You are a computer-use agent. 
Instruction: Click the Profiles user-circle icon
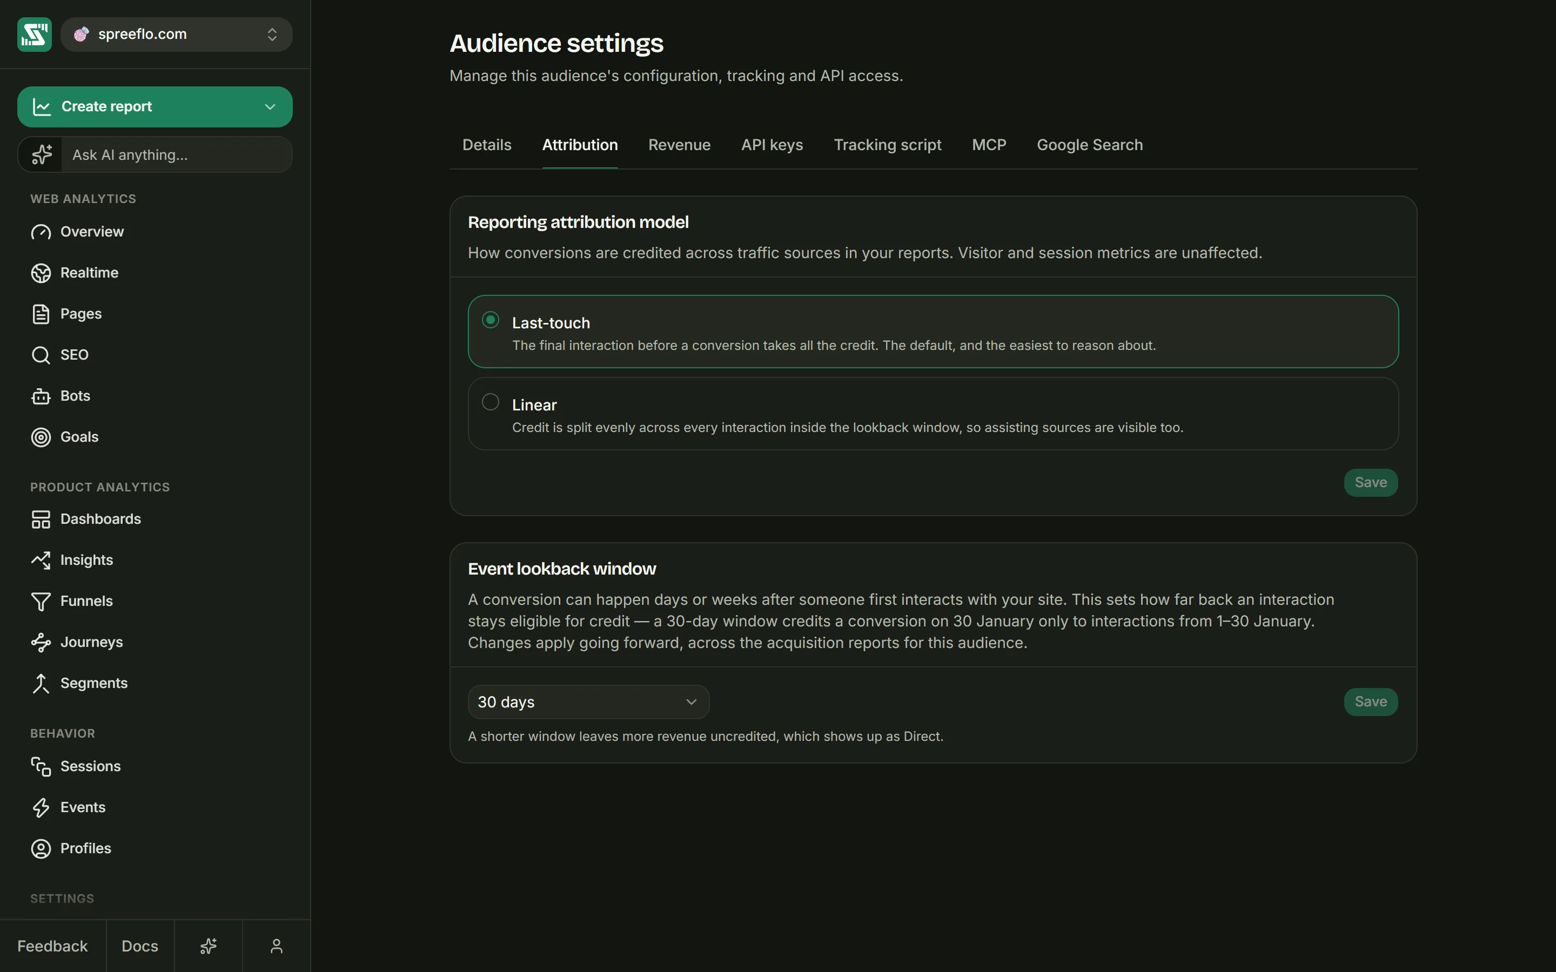(41, 848)
